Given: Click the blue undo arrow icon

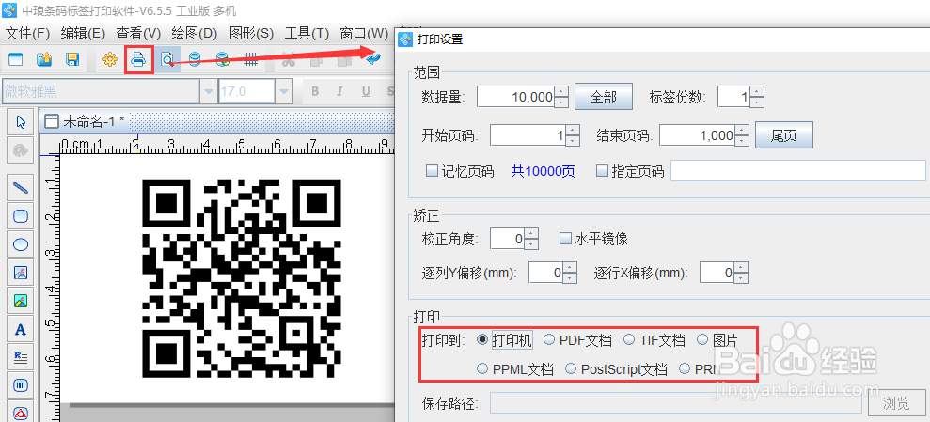Looking at the screenshot, I should tap(373, 59).
